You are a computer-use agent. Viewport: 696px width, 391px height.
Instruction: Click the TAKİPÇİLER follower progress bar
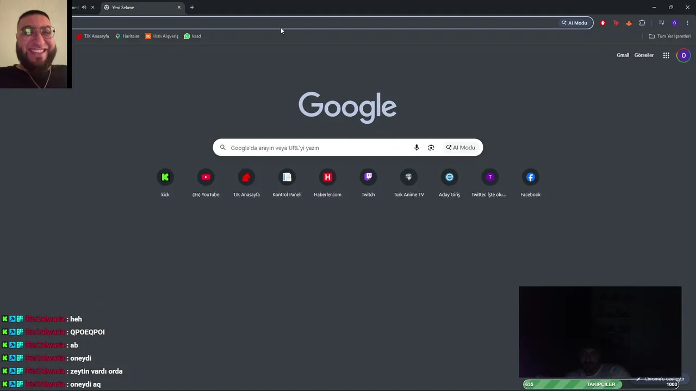tap(601, 384)
